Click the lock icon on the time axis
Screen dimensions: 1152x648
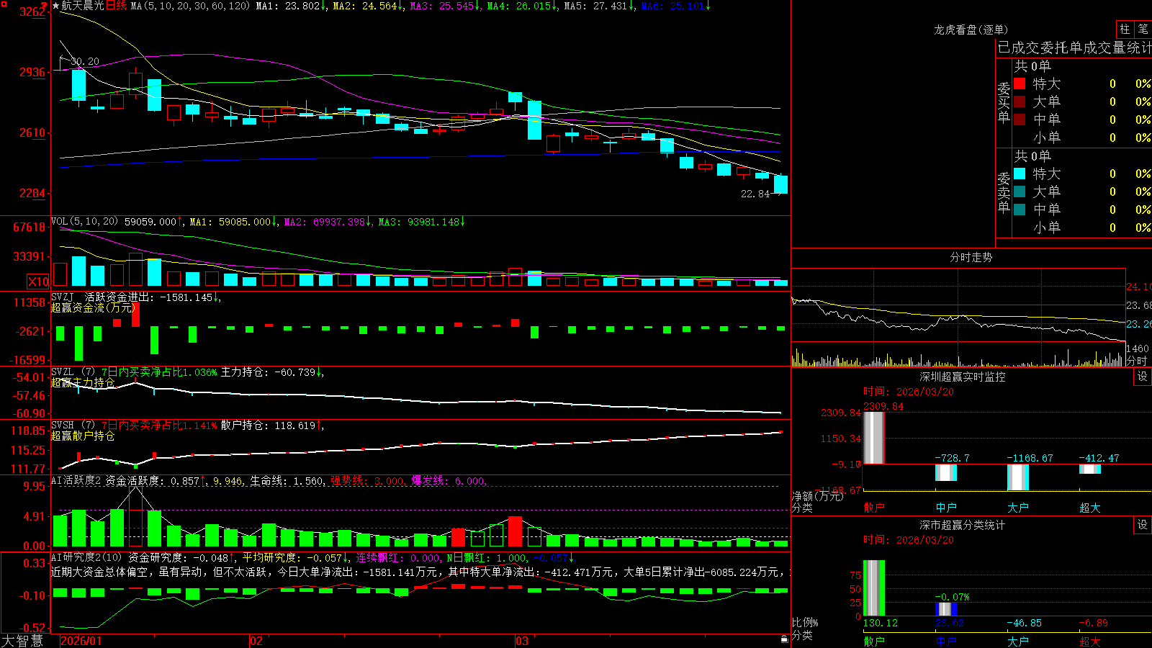pos(785,639)
